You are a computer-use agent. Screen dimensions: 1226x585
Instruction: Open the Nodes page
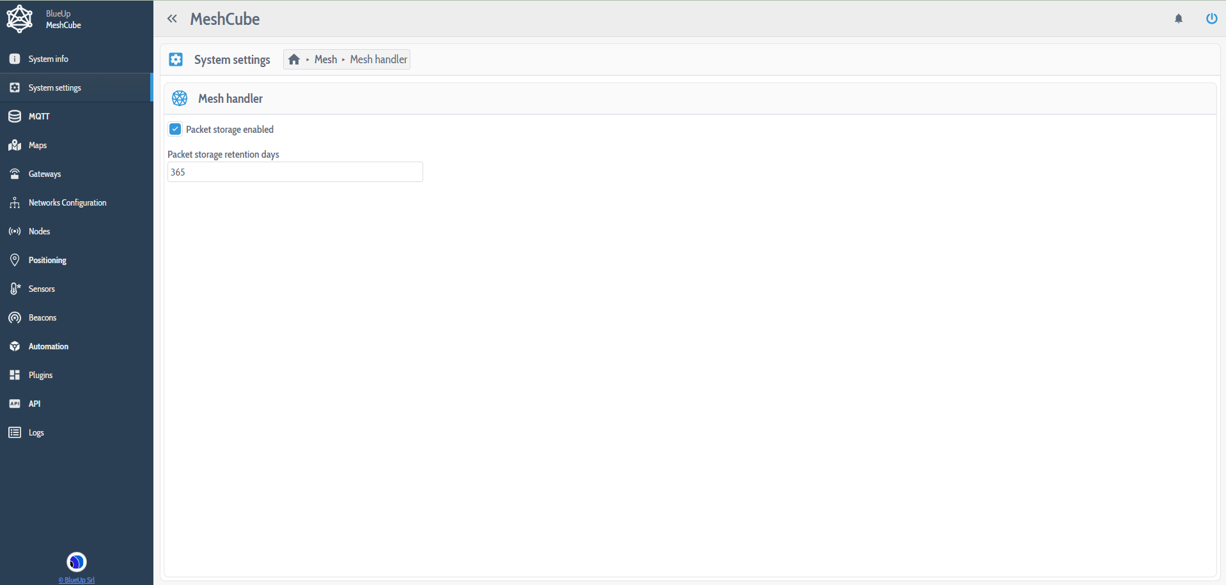[39, 231]
